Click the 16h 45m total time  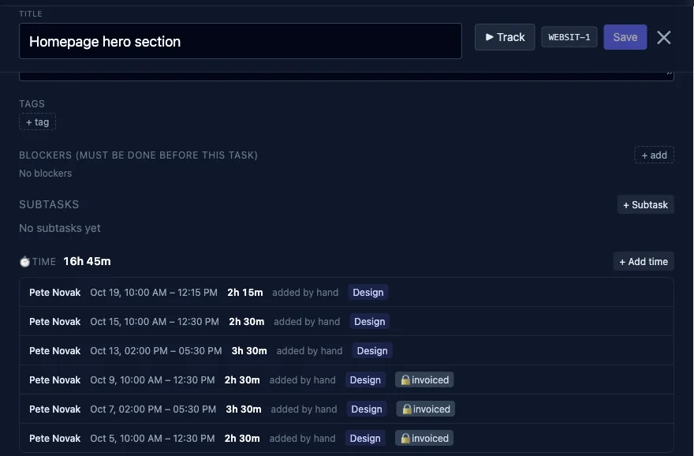point(88,261)
